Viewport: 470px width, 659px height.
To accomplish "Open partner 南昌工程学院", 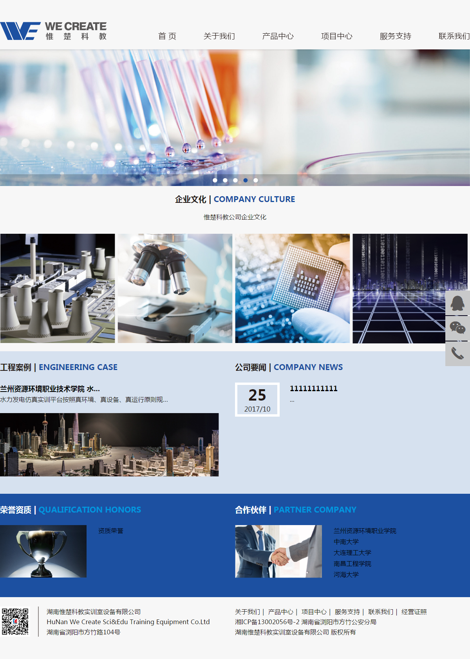I will (x=352, y=564).
